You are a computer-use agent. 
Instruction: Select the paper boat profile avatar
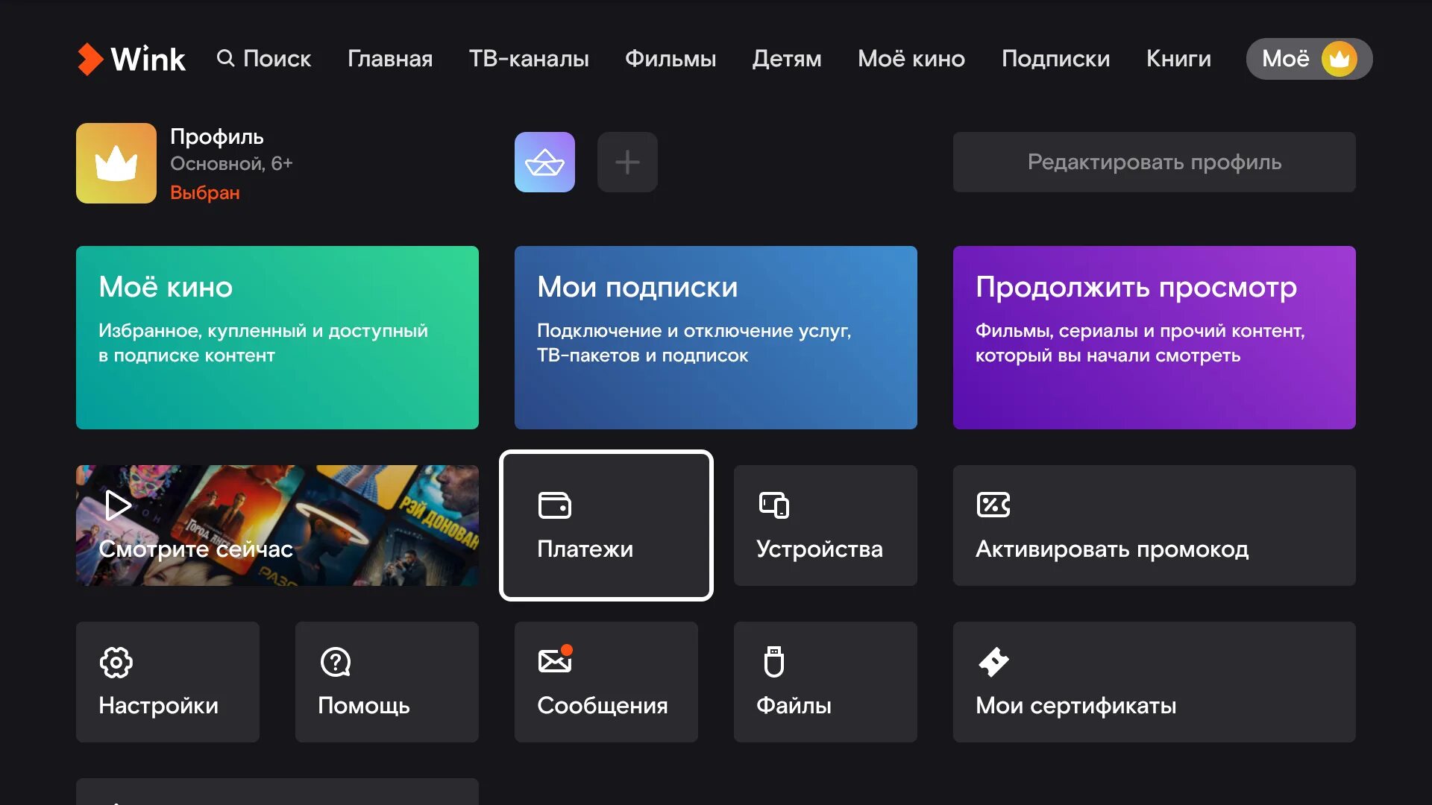coord(544,162)
